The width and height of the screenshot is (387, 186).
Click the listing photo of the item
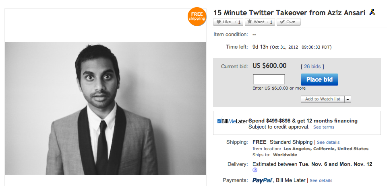(x=106, y=108)
